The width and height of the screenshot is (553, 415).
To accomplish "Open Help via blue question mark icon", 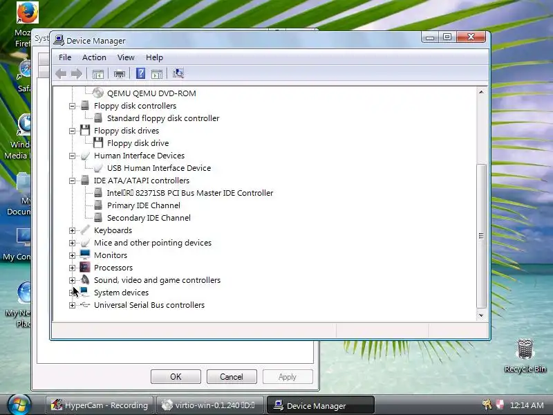I will click(140, 73).
